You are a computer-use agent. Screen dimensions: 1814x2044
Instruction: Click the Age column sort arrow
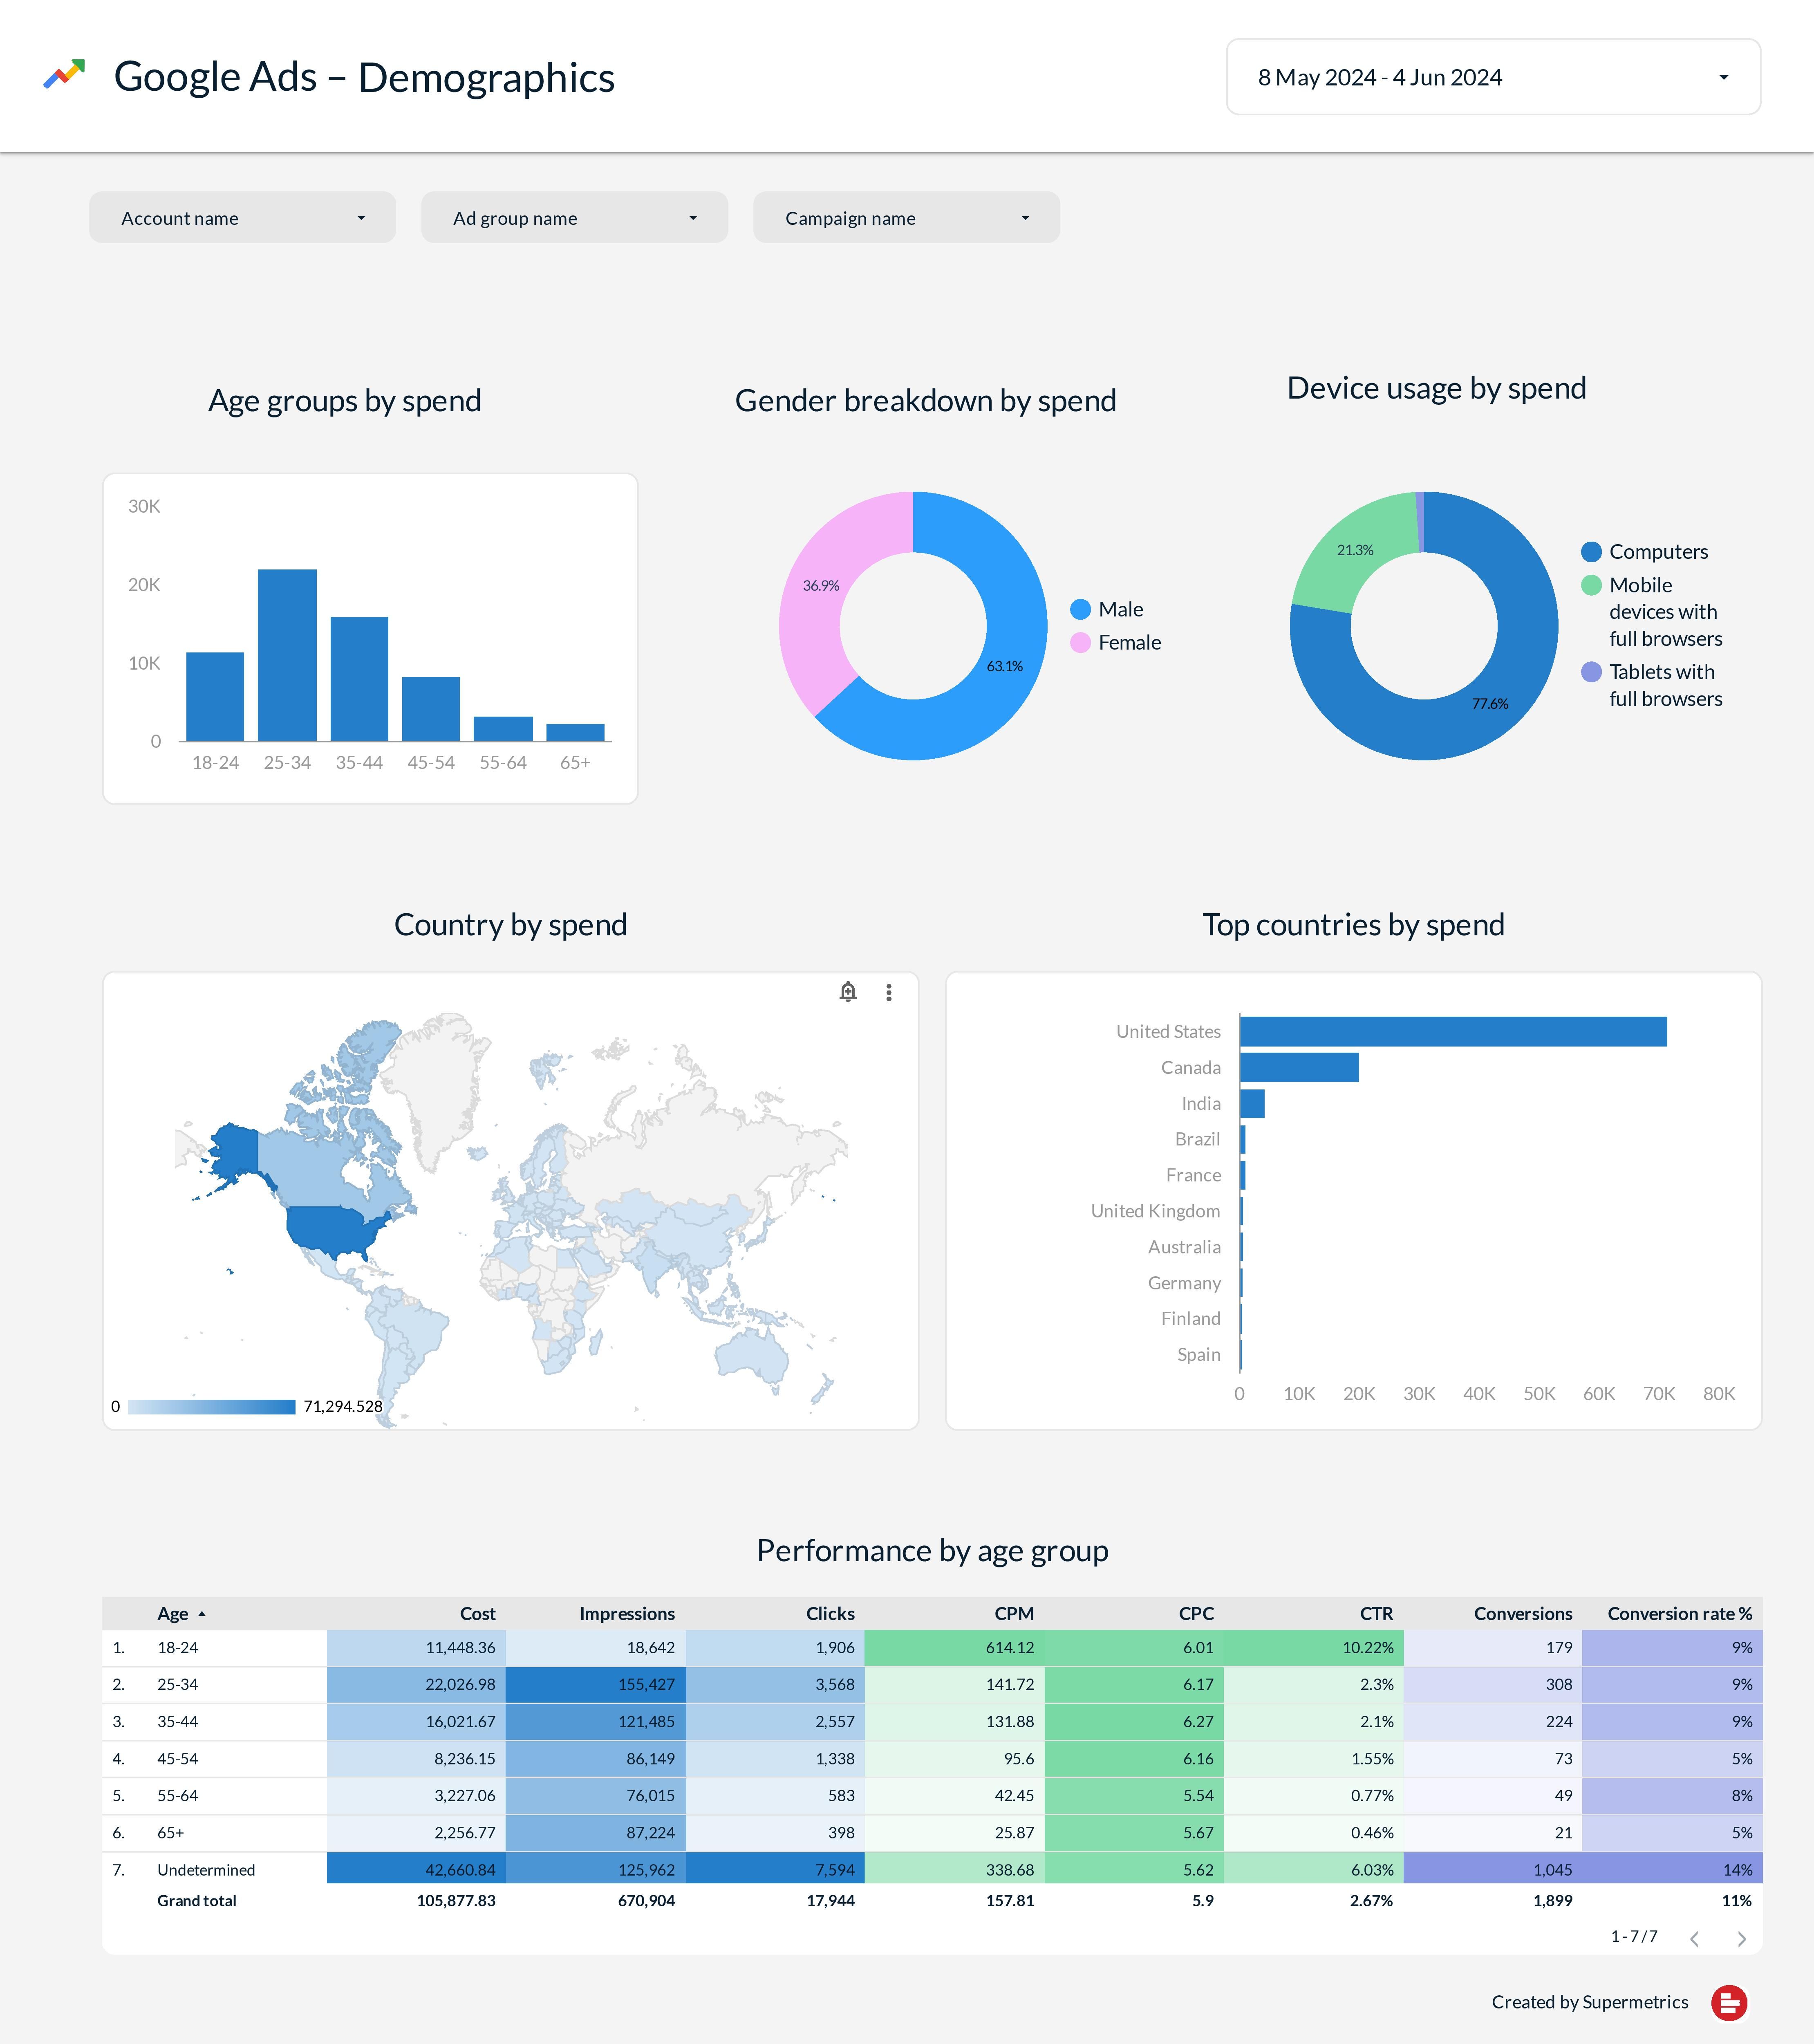(202, 1614)
